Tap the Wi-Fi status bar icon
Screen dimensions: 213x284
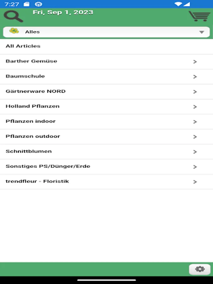[x=178, y=4]
